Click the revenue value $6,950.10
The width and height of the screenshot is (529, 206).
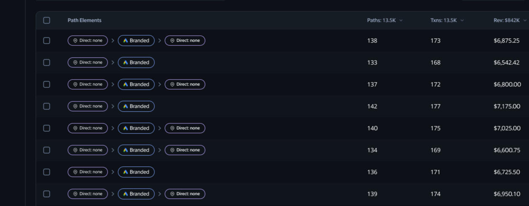click(x=506, y=194)
